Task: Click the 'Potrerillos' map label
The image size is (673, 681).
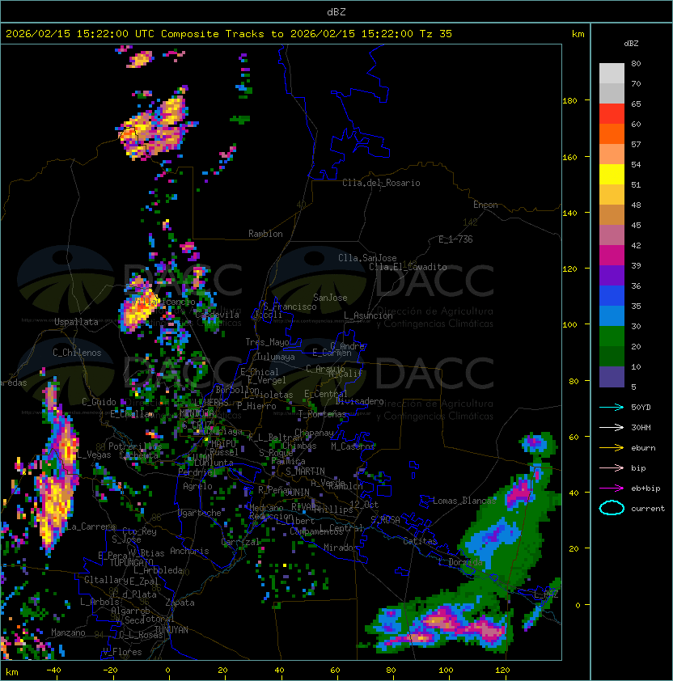Action: click(135, 446)
